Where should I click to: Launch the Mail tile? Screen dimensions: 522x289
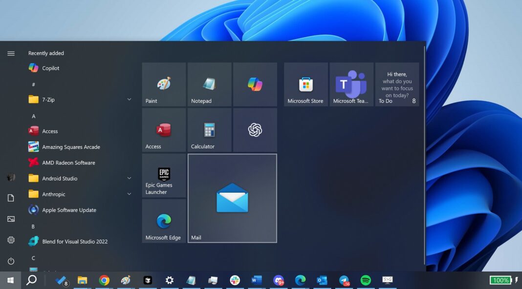[232, 198]
